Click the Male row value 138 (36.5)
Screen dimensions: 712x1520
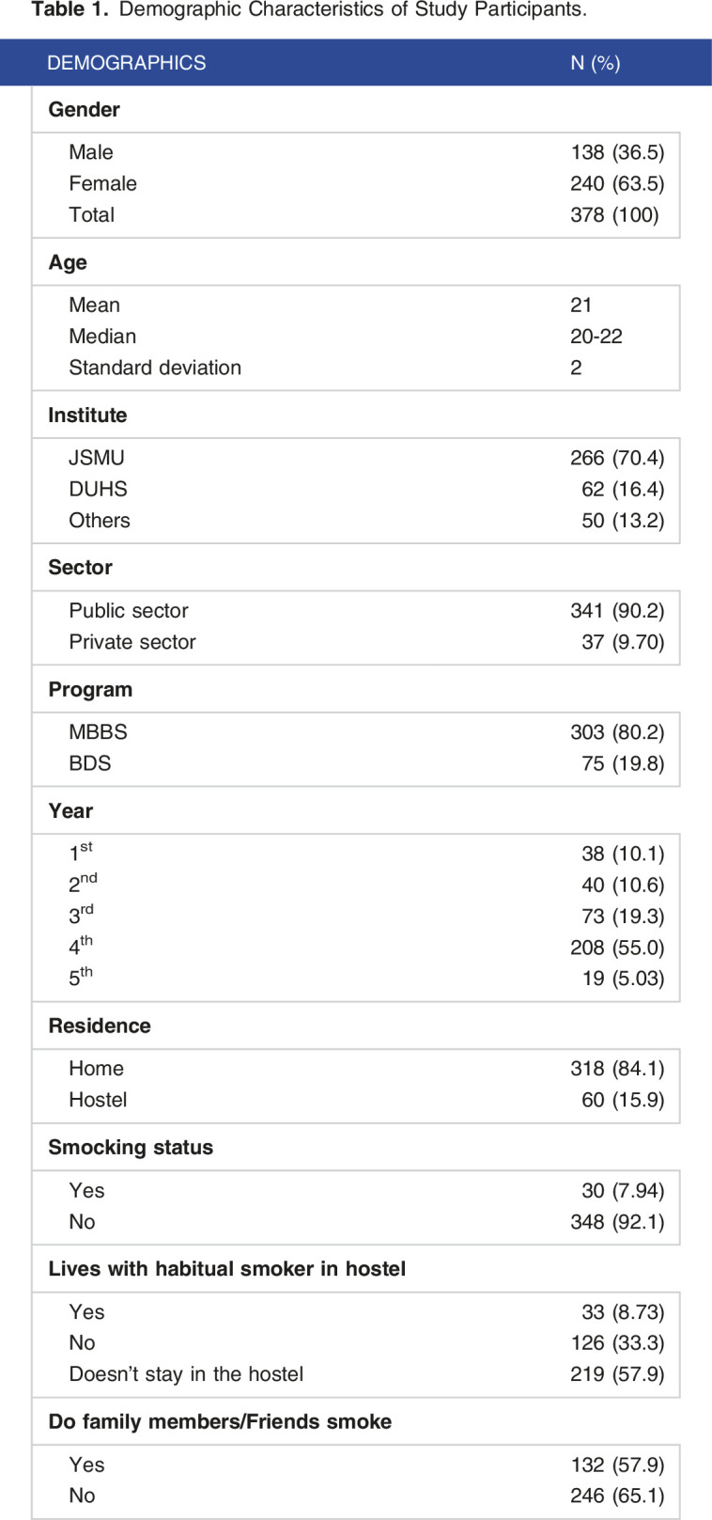617,152
